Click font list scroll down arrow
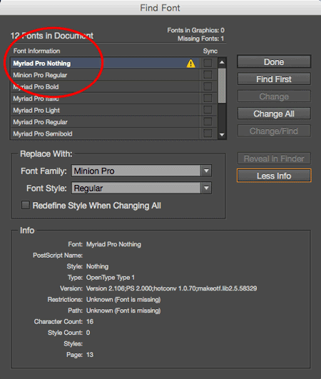The width and height of the screenshot is (321, 379). point(222,135)
